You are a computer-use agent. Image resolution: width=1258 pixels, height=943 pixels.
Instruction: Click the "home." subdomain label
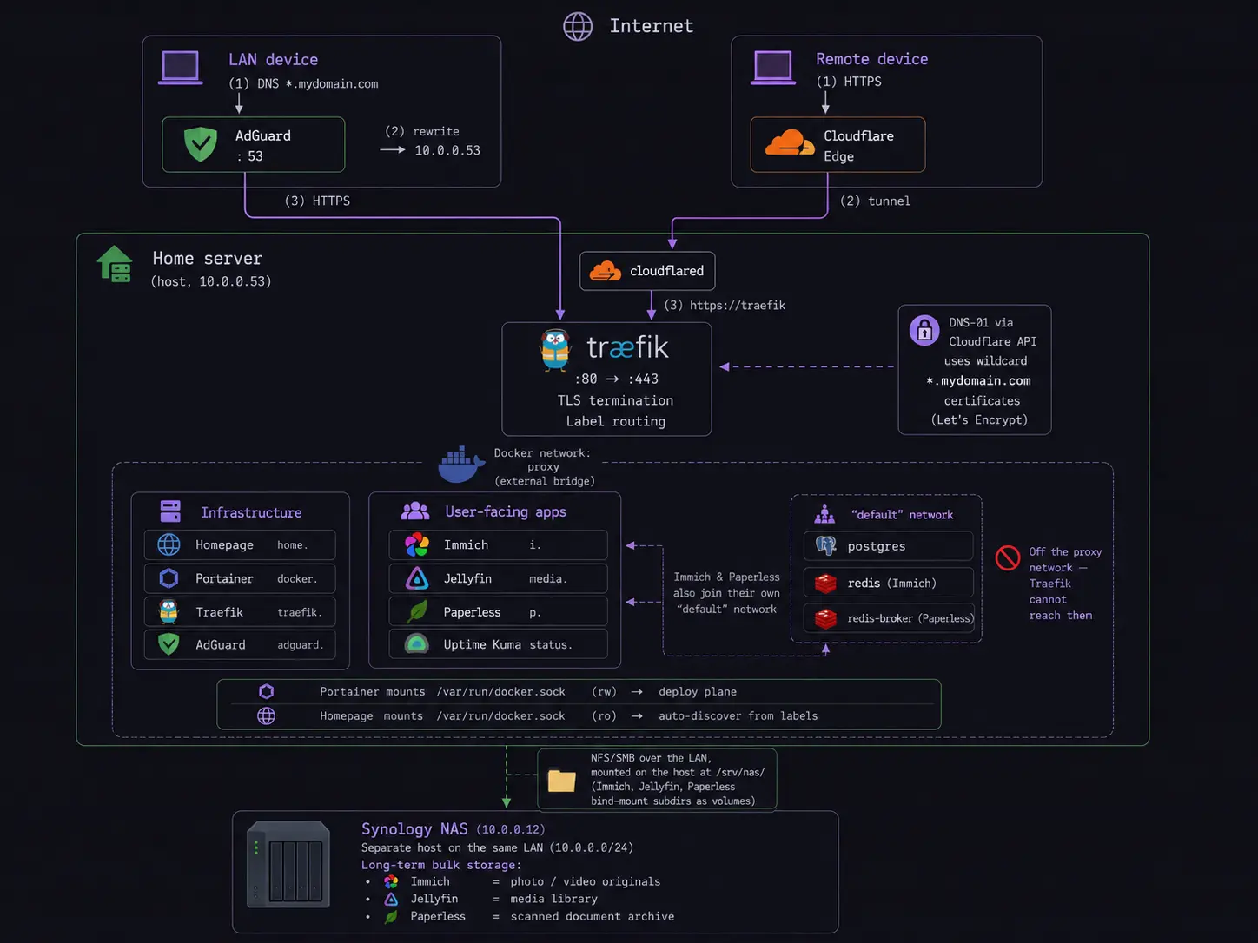pos(293,544)
